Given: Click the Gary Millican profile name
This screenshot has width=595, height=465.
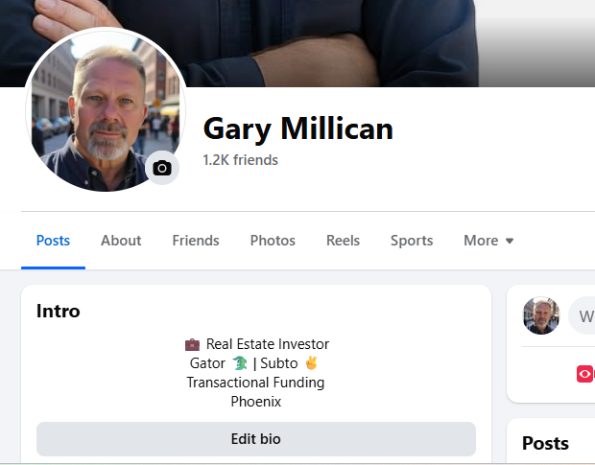Looking at the screenshot, I should tap(298, 128).
